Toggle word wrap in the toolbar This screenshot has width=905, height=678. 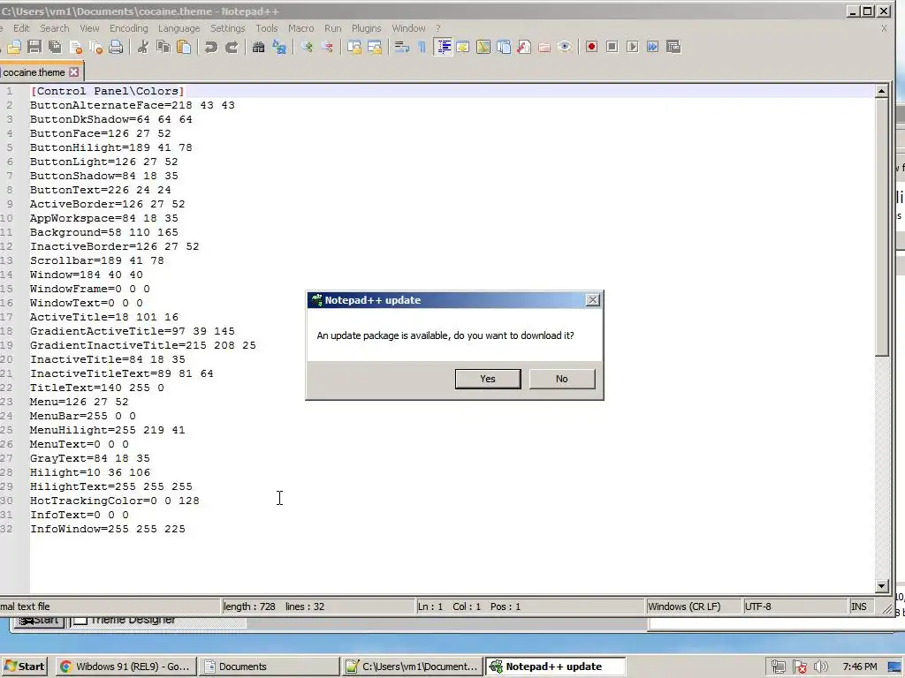coord(402,48)
